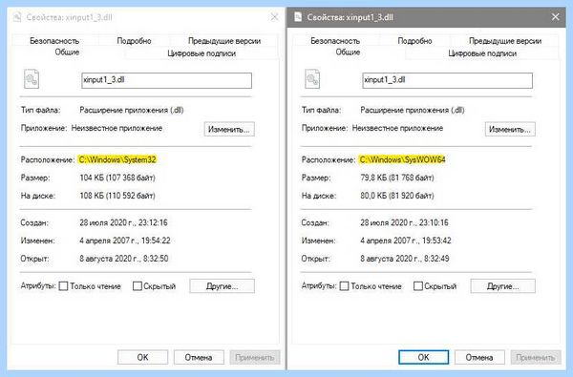Enable 'Скрытый' checkbox in the left window
Screen dimensions: 573x377
[137, 286]
